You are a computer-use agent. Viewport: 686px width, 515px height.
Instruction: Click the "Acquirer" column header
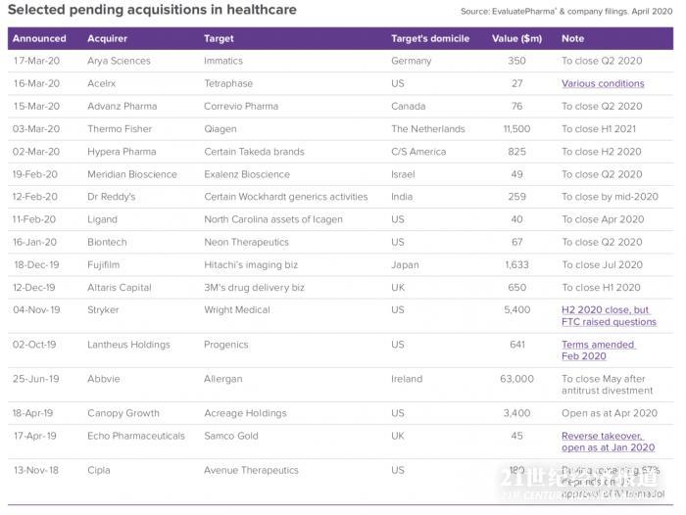pos(107,38)
